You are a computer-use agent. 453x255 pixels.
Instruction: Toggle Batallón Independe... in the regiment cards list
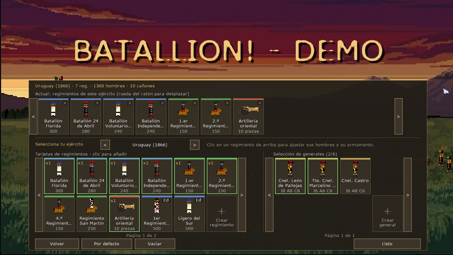click(x=157, y=176)
